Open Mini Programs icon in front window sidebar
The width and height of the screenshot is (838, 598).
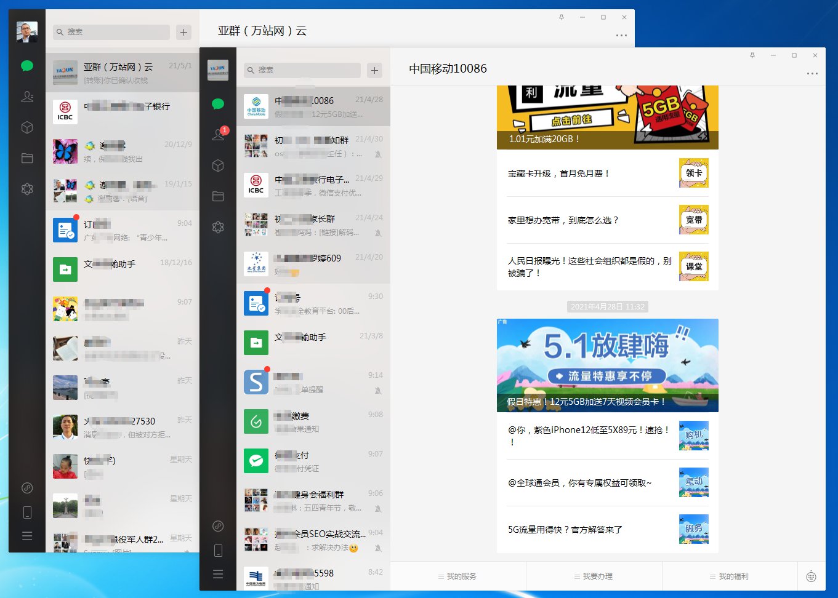click(x=217, y=526)
